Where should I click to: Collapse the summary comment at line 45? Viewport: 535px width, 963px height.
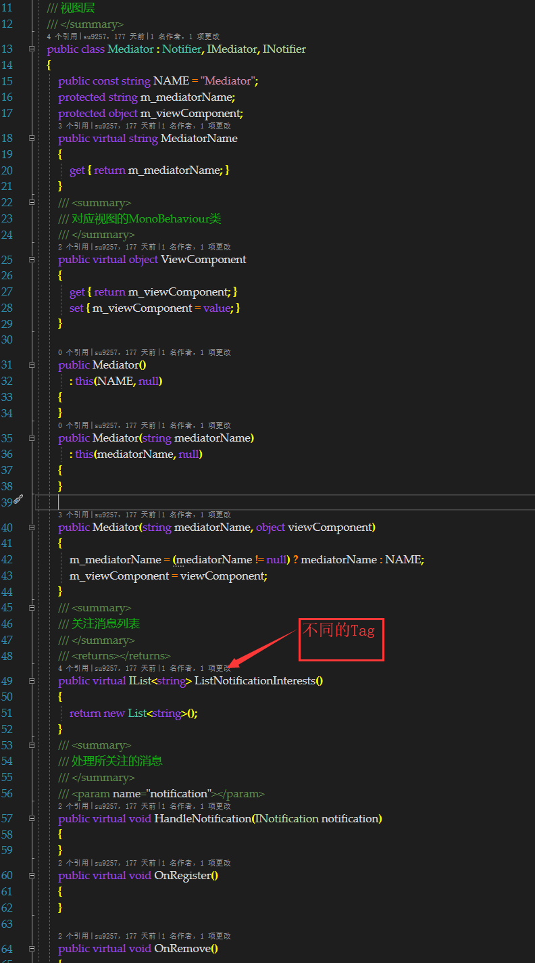(32, 607)
